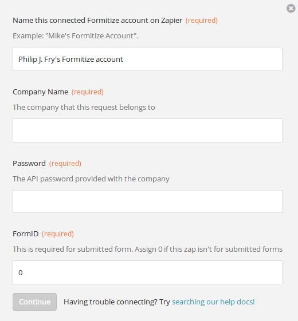The width and height of the screenshot is (298, 321).
Task: Focus the empty Company Name input box
Action: click(147, 130)
